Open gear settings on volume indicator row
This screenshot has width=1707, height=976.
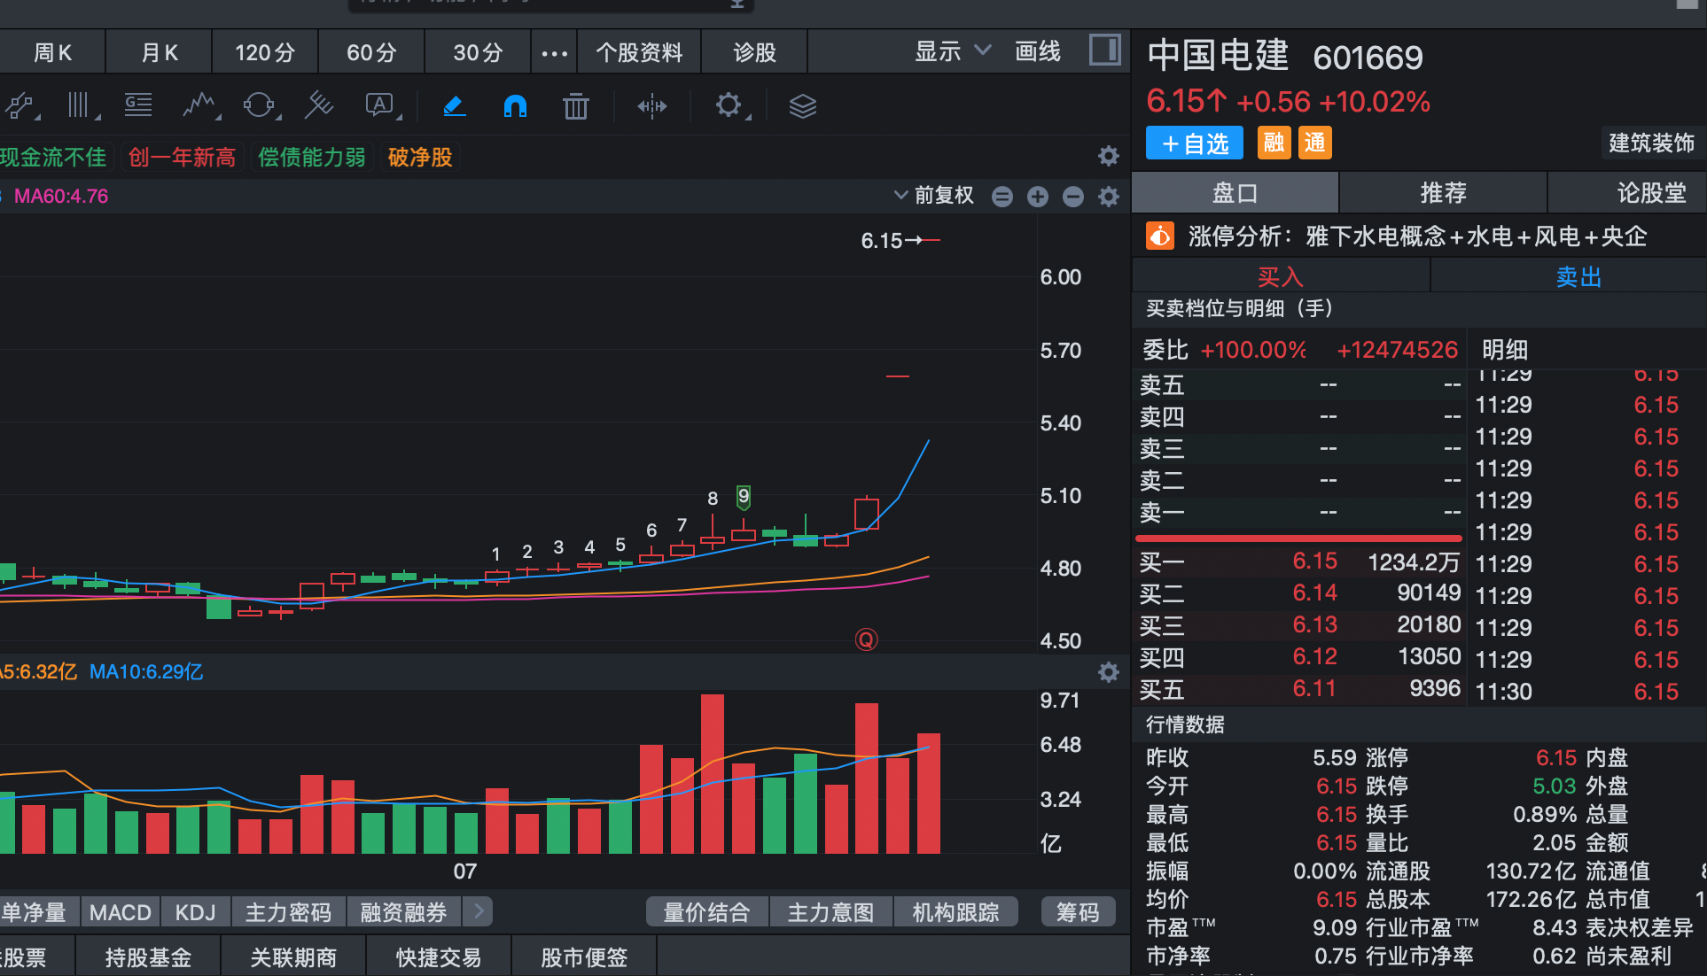click(1109, 672)
